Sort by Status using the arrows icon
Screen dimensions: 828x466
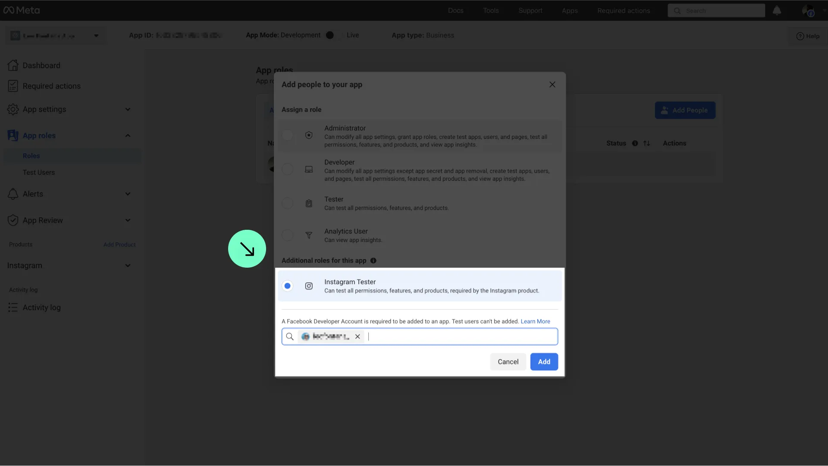click(646, 143)
